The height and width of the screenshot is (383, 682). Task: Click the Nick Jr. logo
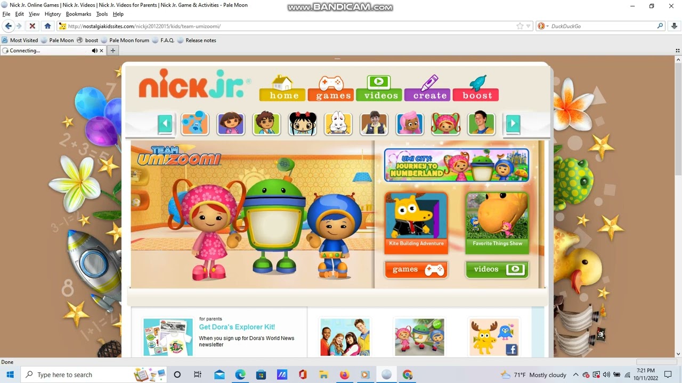click(x=194, y=84)
